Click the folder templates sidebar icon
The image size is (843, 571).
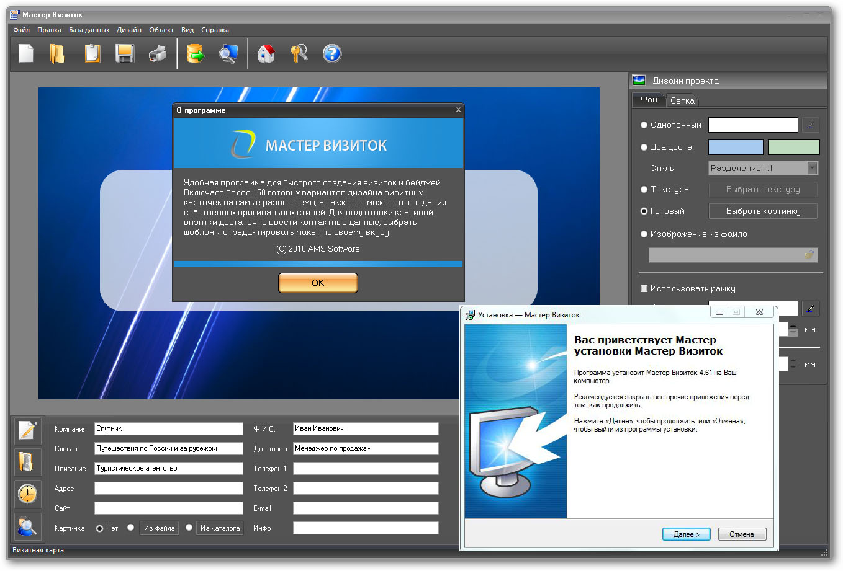point(27,462)
